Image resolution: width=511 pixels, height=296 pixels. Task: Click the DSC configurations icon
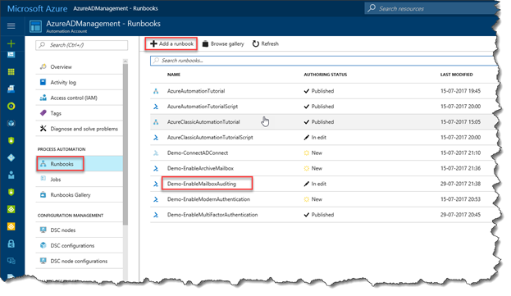pyautogui.click(x=43, y=245)
